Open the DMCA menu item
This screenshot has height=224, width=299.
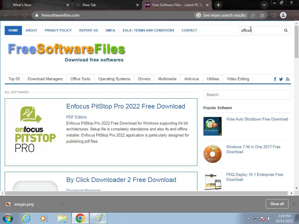pos(110,30)
